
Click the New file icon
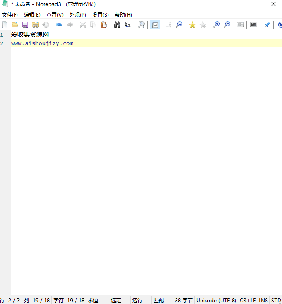tap(5, 25)
